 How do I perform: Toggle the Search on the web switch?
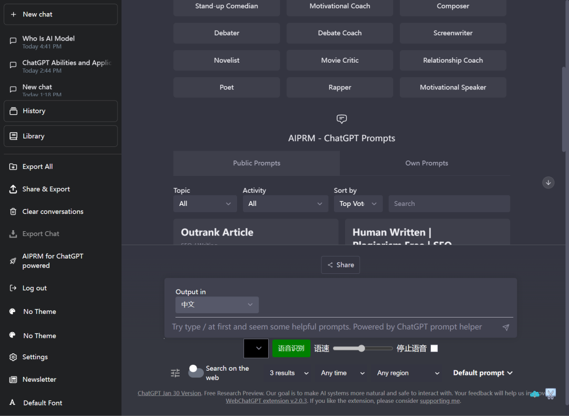click(x=196, y=371)
